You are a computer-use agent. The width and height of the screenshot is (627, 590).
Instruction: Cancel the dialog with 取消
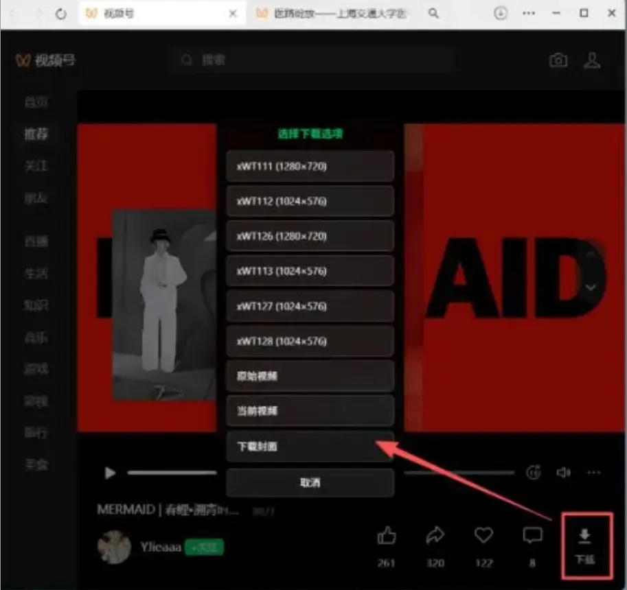click(x=310, y=482)
